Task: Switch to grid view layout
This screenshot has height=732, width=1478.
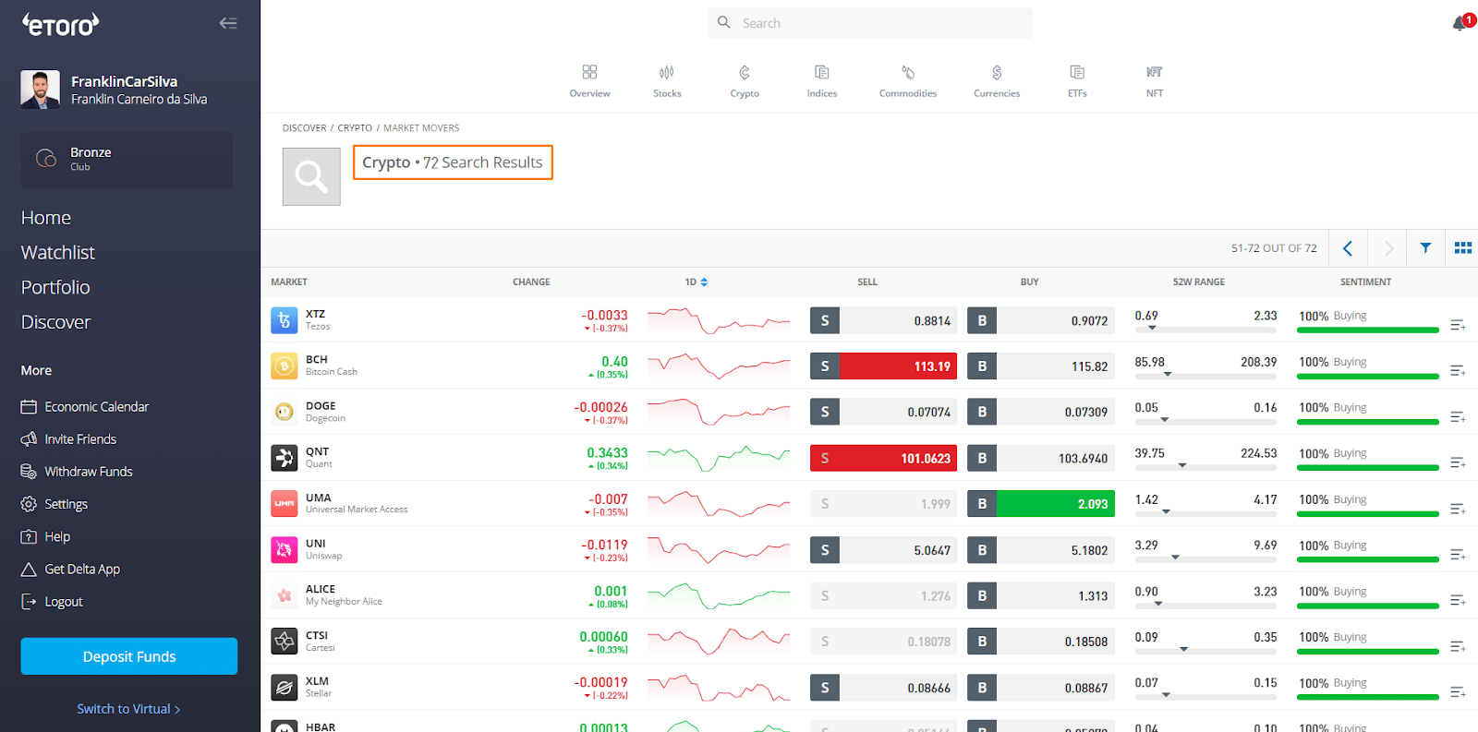Action: 1463,247
